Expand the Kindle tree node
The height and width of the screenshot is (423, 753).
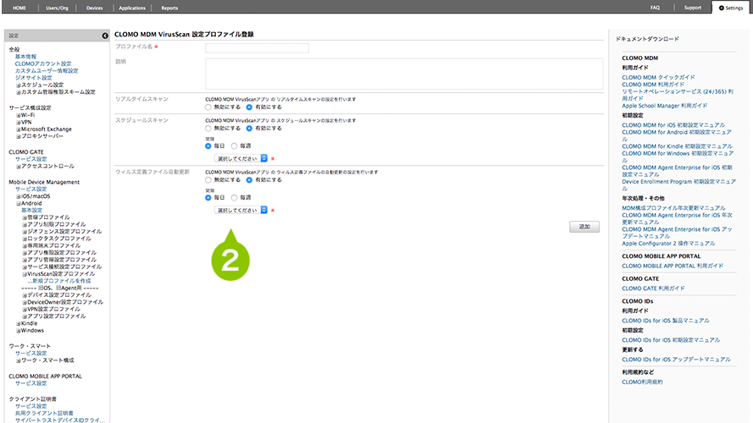click(19, 324)
